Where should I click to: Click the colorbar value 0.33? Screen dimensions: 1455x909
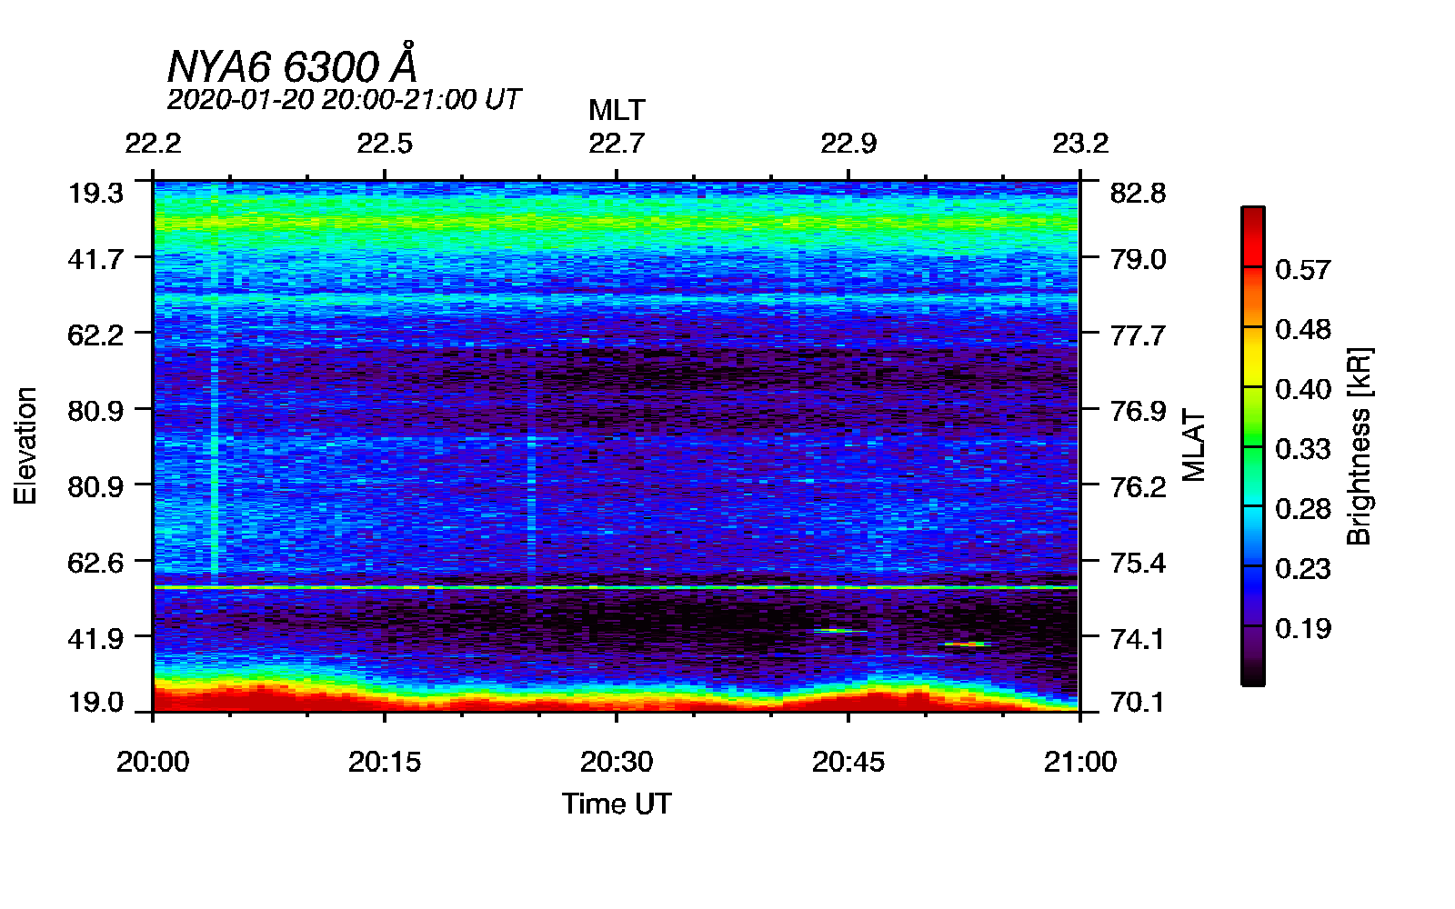[1303, 449]
